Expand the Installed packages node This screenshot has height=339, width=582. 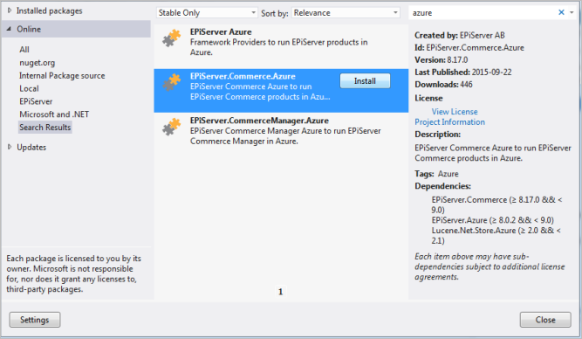coord(10,10)
